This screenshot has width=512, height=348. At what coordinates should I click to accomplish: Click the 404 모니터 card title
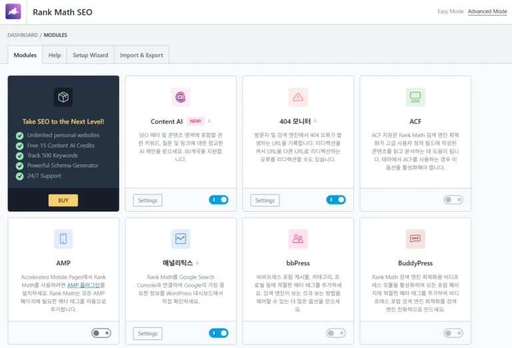pos(295,122)
